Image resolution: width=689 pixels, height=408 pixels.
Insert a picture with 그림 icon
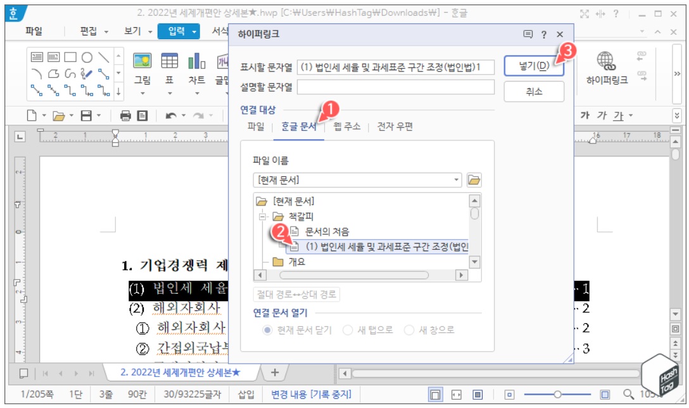point(142,61)
